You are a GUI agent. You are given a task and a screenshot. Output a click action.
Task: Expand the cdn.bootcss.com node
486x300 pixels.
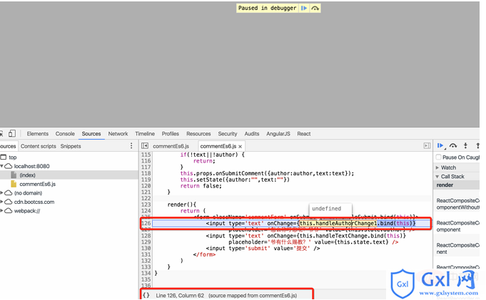(x=1, y=202)
